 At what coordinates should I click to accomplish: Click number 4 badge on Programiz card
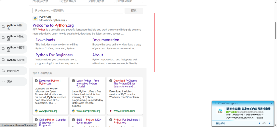[x=36, y=120]
